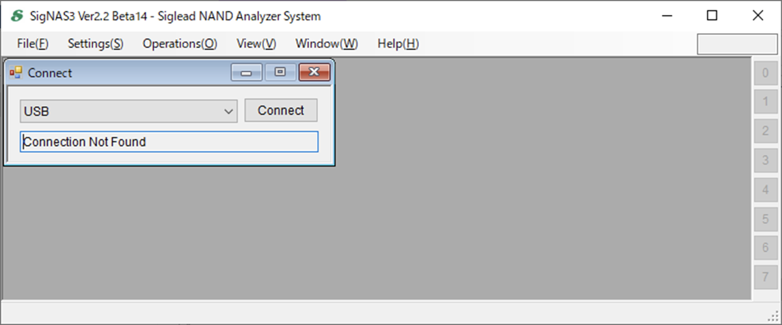Close the Connect dialog window

pos(314,72)
